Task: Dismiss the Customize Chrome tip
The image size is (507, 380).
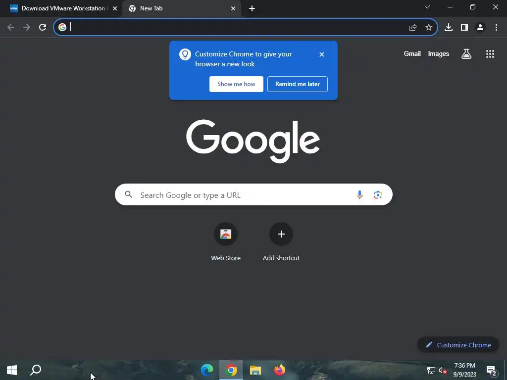Action: [322, 54]
